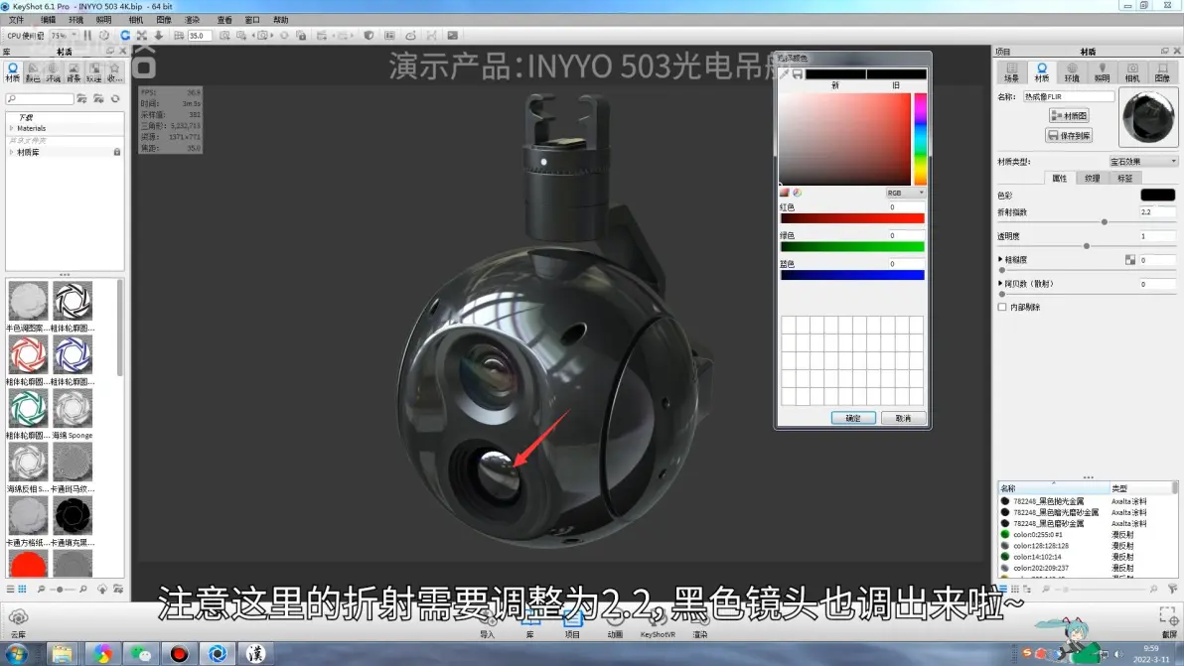Open WeChat from the taskbar
The image size is (1184, 666).
140,653
